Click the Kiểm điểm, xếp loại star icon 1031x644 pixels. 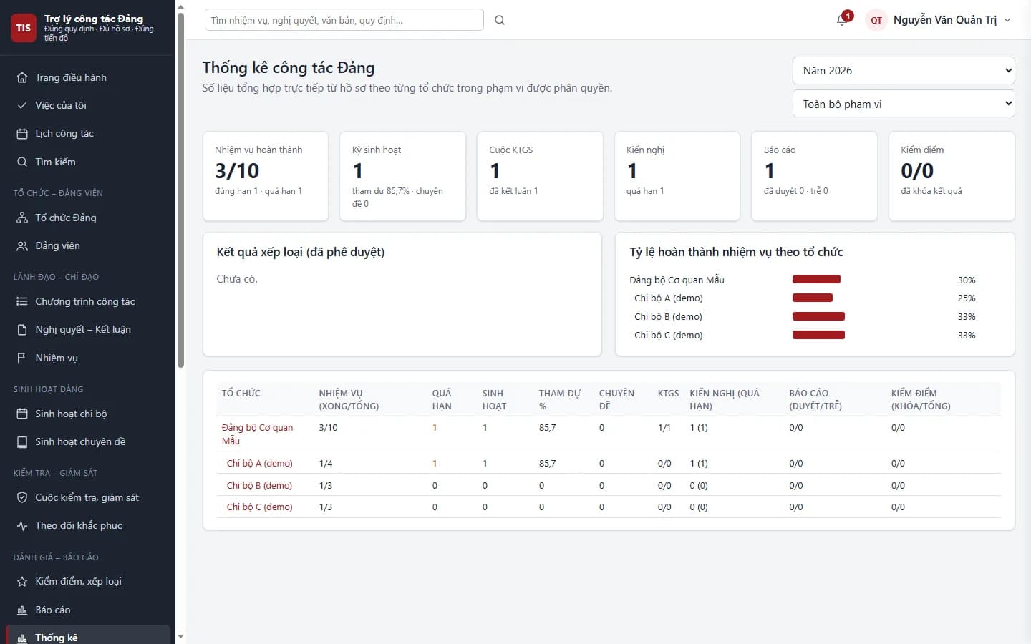22,581
